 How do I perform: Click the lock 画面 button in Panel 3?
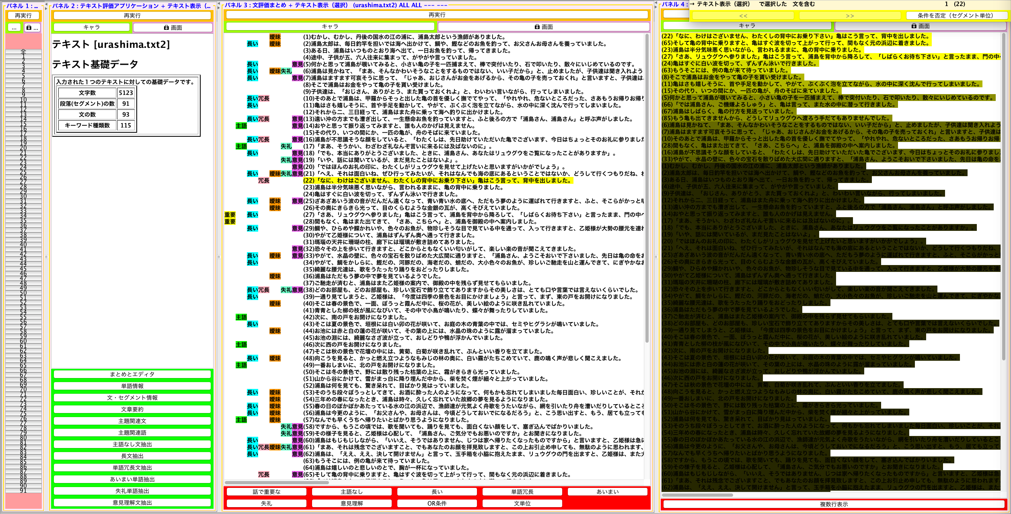coord(544,27)
